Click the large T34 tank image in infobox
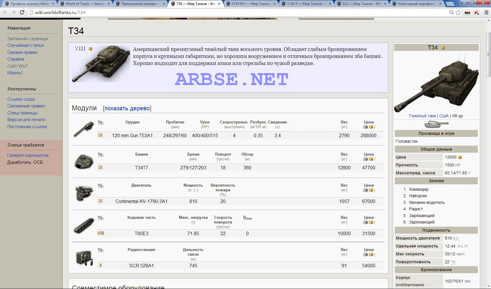491x289 pixels. [436, 82]
